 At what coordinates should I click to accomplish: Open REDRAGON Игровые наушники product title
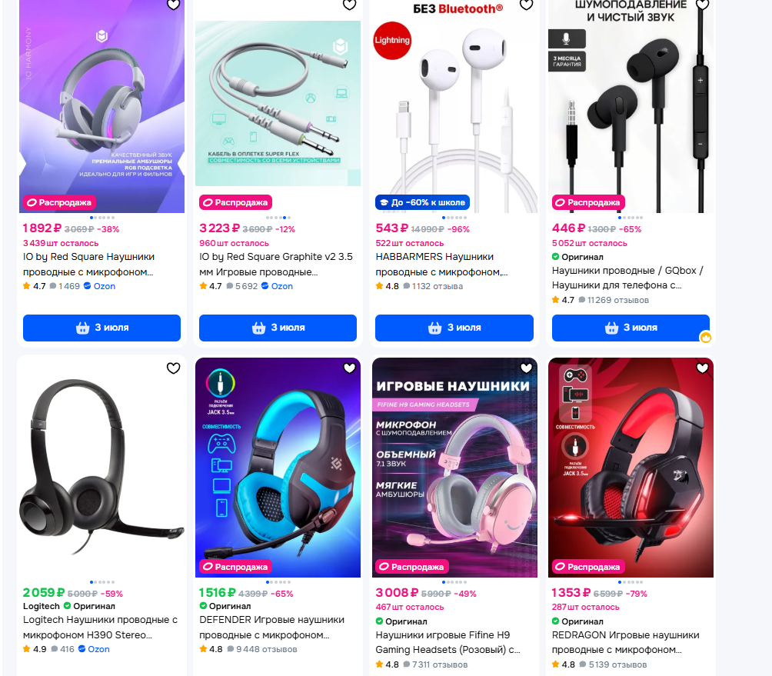pos(625,642)
